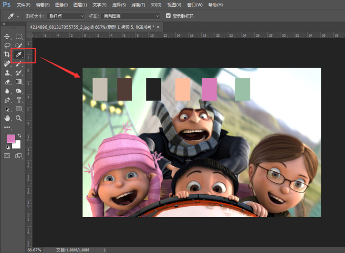
Task: Choose the Pen tool
Action: 7,100
